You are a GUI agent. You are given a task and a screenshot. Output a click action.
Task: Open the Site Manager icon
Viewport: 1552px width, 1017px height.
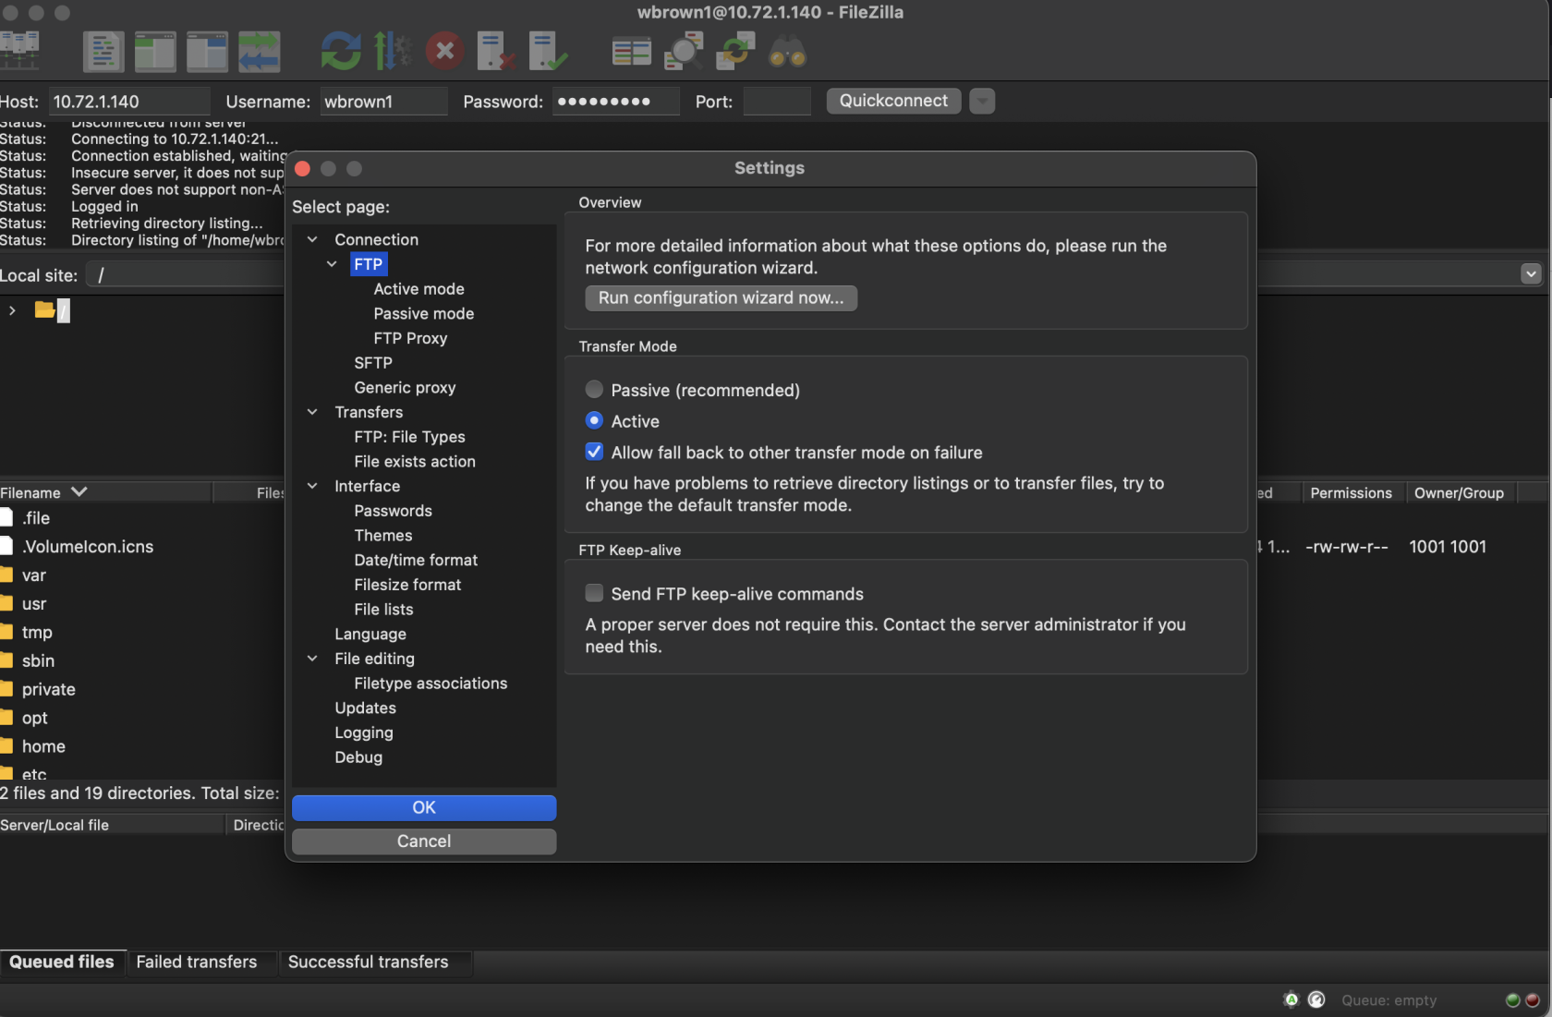[x=18, y=52]
